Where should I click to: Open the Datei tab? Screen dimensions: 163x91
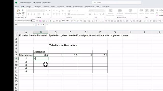tap(17, 7)
